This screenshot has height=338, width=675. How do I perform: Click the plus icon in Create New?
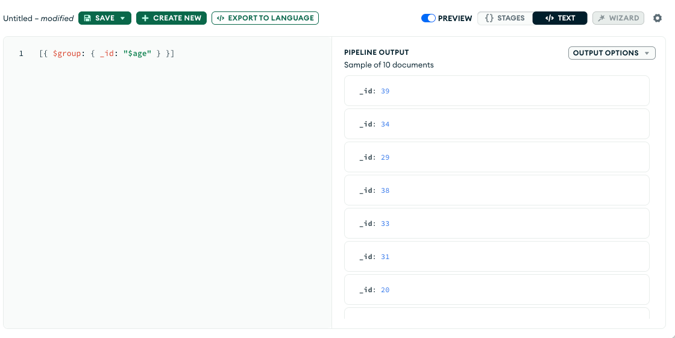pyautogui.click(x=145, y=18)
